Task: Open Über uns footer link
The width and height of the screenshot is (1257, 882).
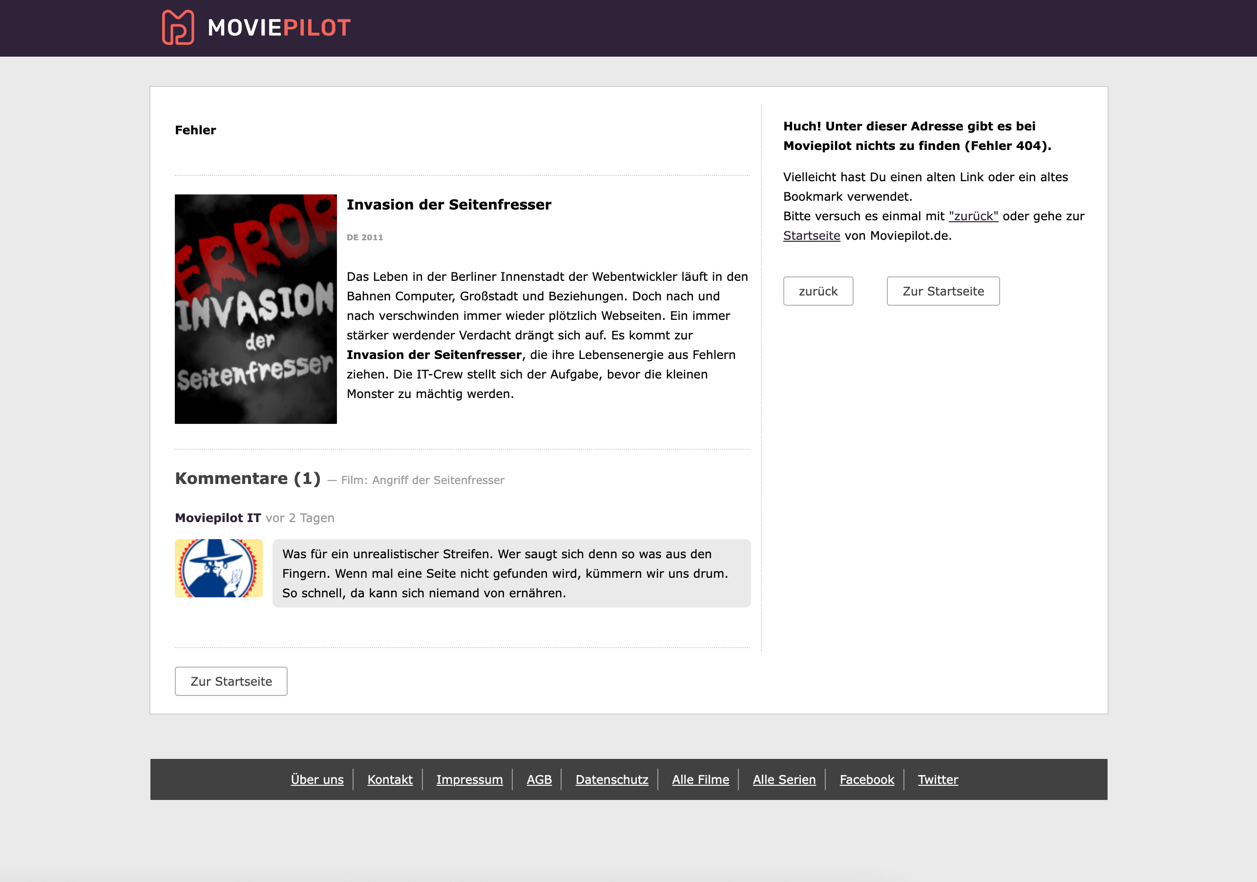Action: point(317,779)
